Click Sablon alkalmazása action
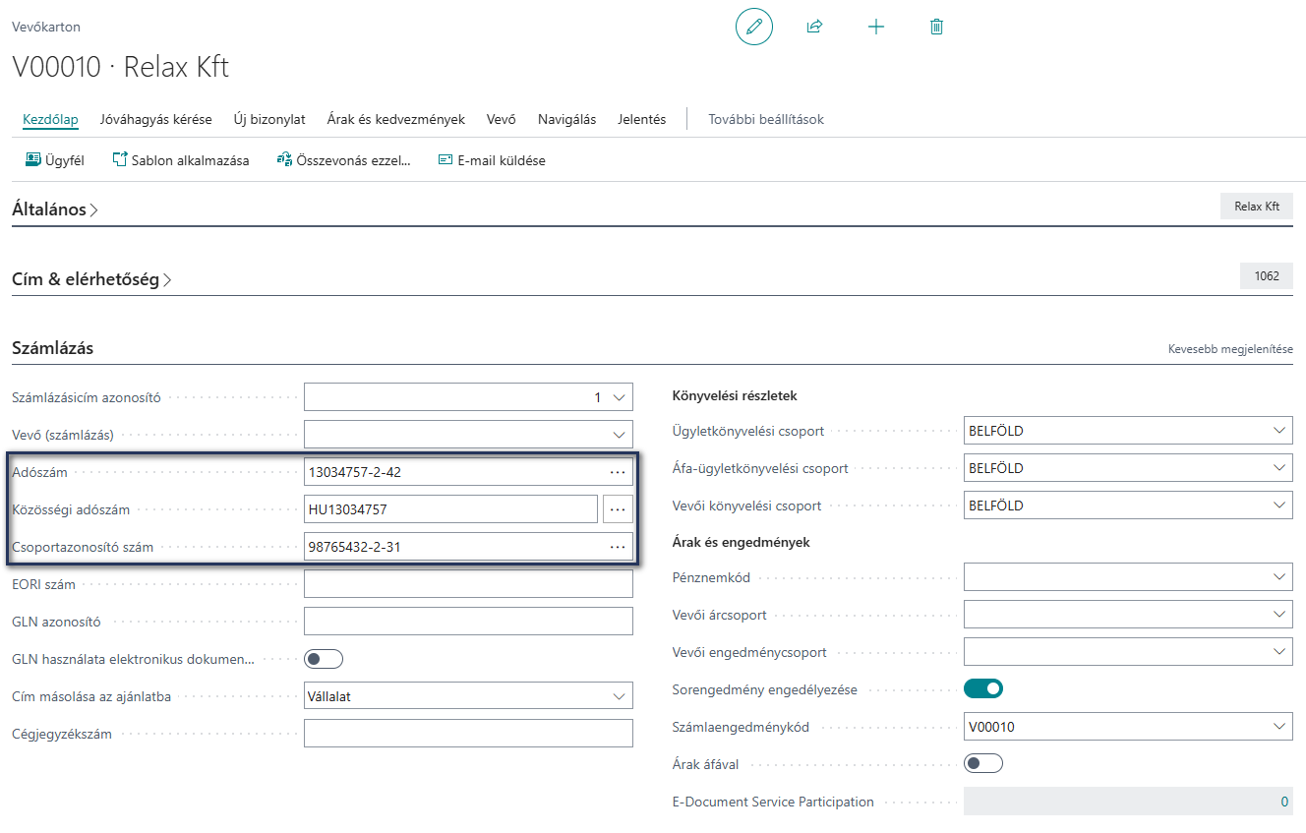 [x=181, y=160]
